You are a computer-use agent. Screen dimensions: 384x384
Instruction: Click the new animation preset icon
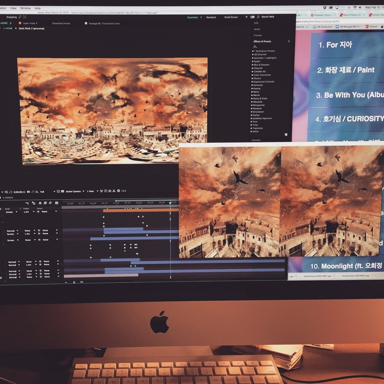click(287, 135)
